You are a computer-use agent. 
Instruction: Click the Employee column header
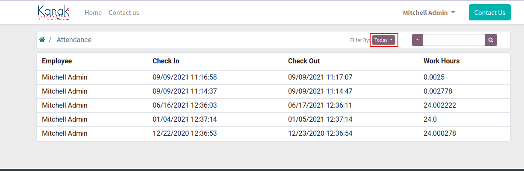tap(57, 61)
